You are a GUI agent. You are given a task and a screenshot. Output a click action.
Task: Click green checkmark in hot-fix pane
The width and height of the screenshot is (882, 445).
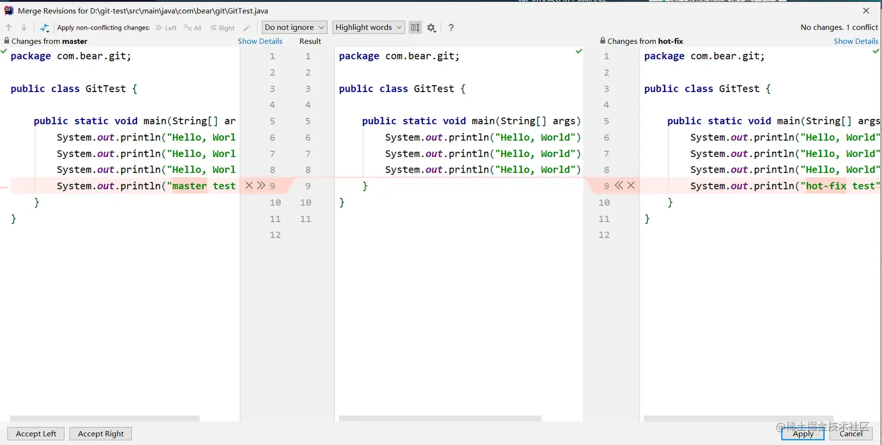(x=876, y=51)
